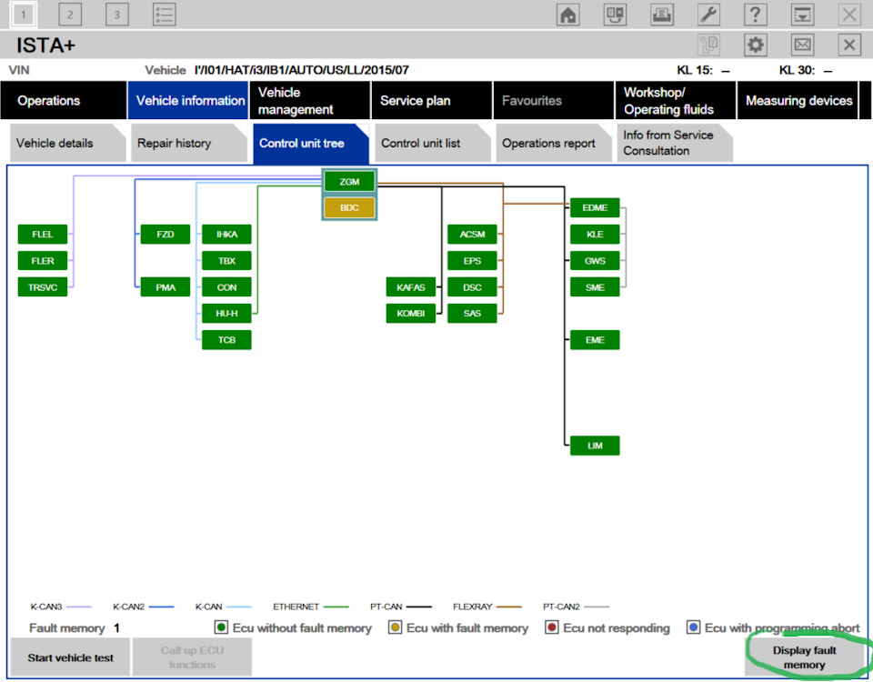Select the IHKA control unit

click(226, 235)
